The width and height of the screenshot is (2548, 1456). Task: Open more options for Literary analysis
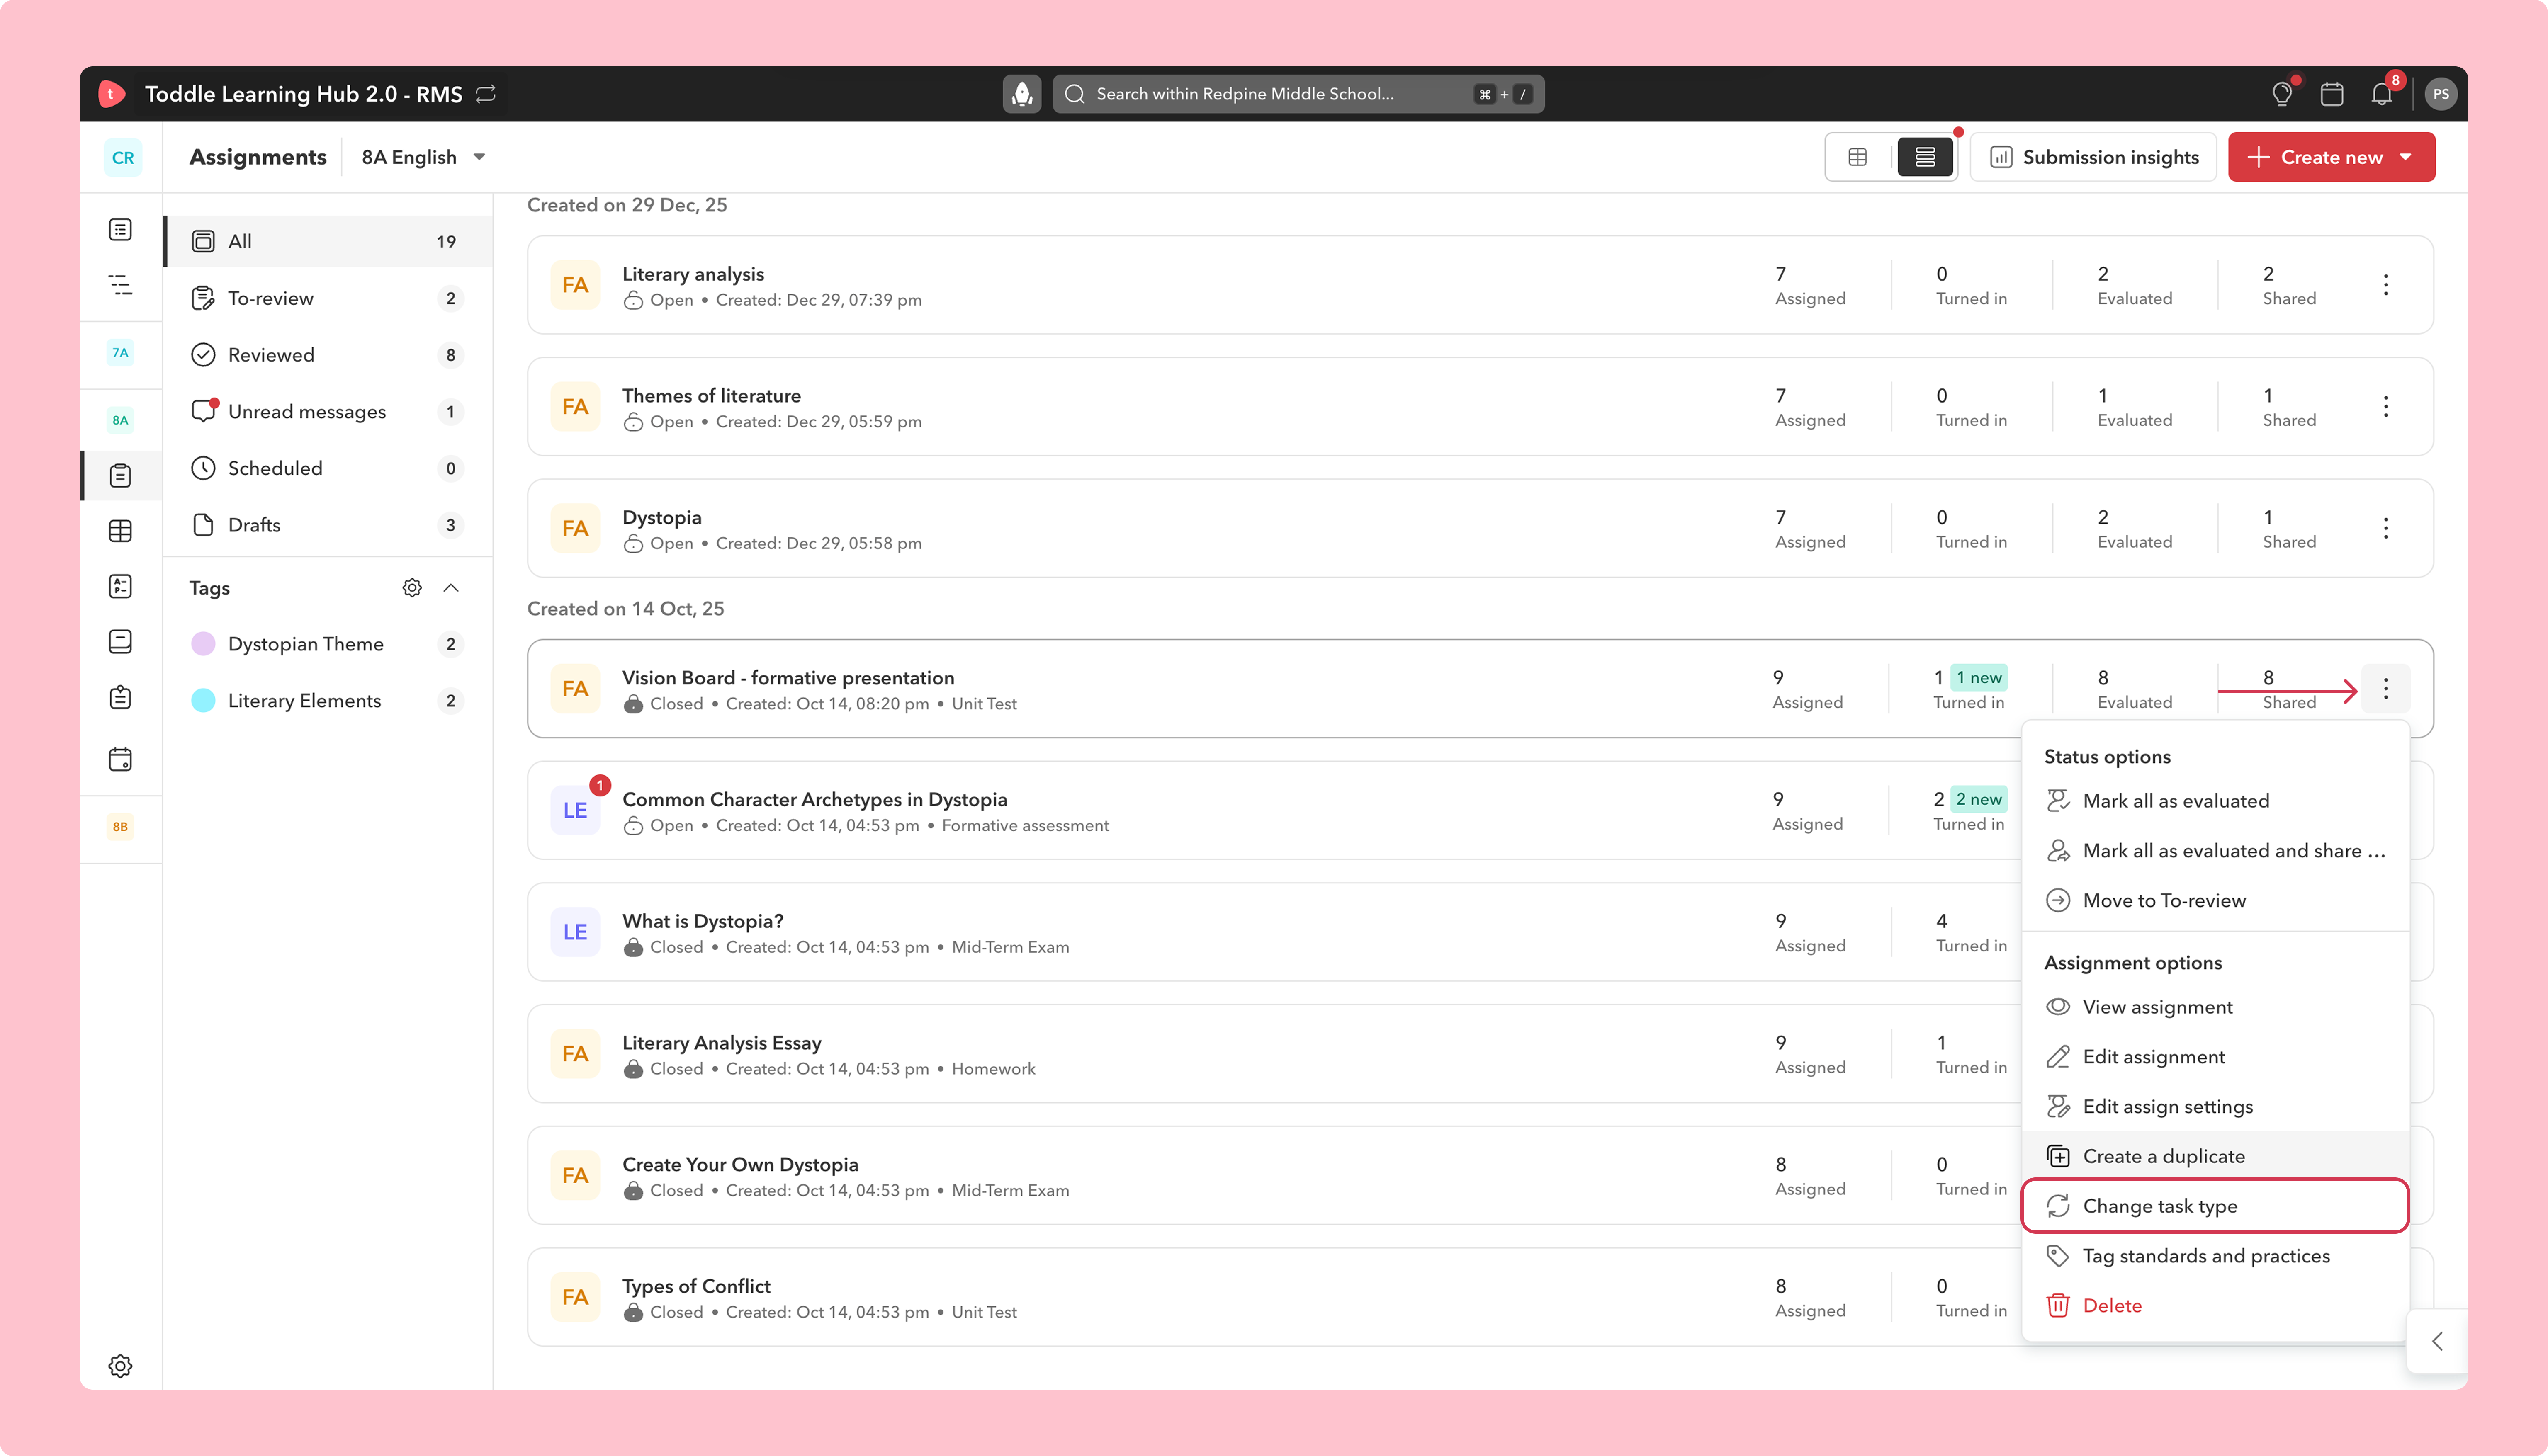click(2385, 285)
